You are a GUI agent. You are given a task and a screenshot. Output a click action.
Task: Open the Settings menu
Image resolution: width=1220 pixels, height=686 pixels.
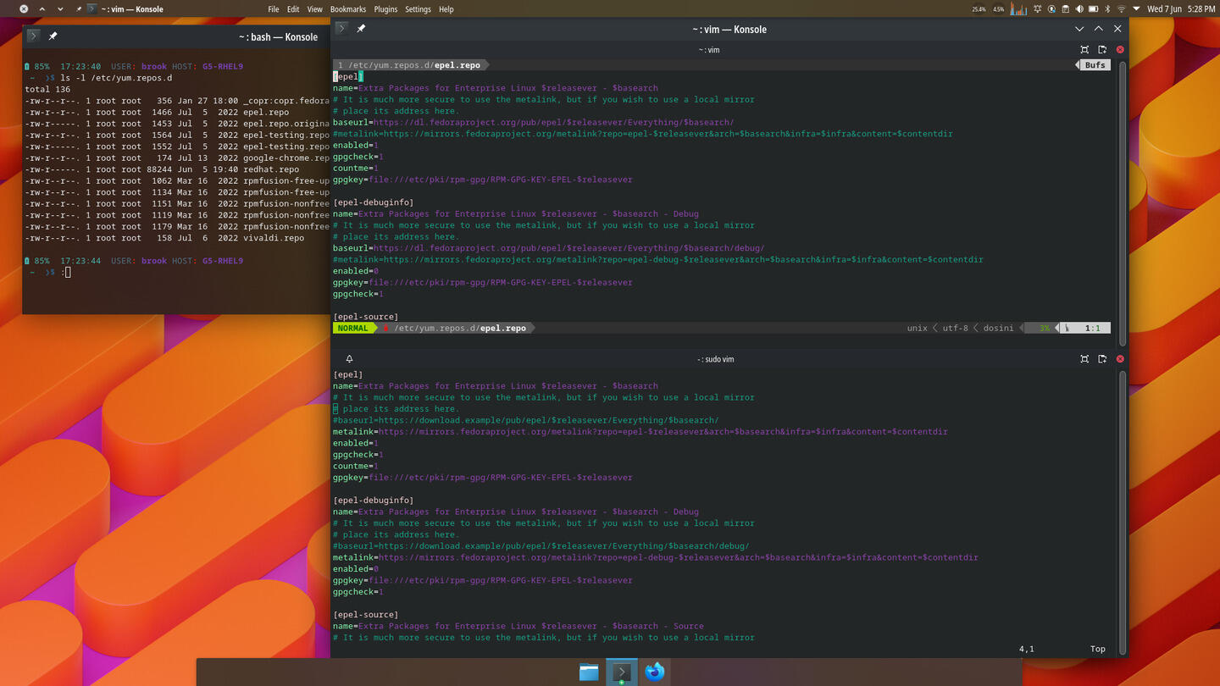click(x=418, y=9)
